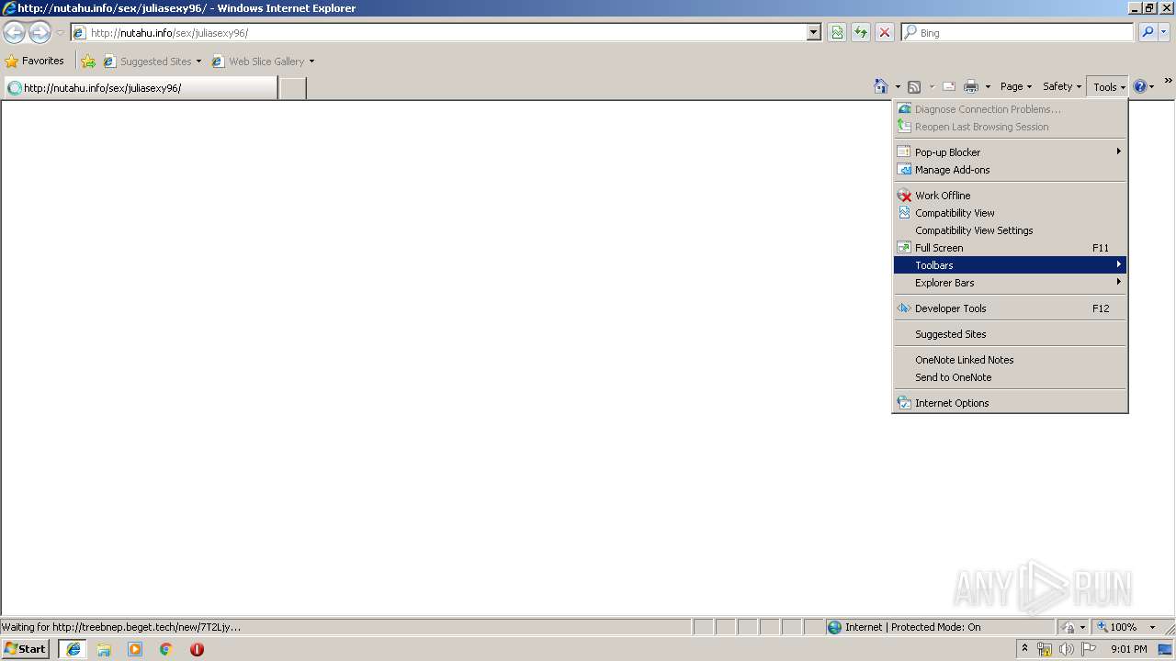Click the security lock icon in status bar
The image size is (1176, 661).
click(x=1069, y=627)
